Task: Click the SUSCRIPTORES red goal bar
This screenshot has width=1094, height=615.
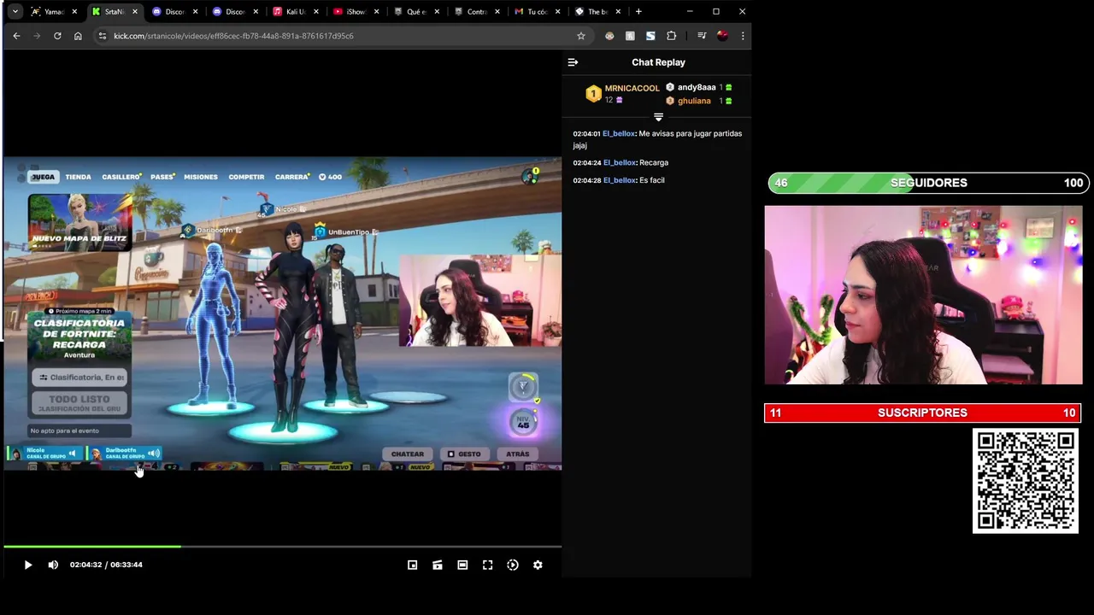Action: (x=923, y=413)
